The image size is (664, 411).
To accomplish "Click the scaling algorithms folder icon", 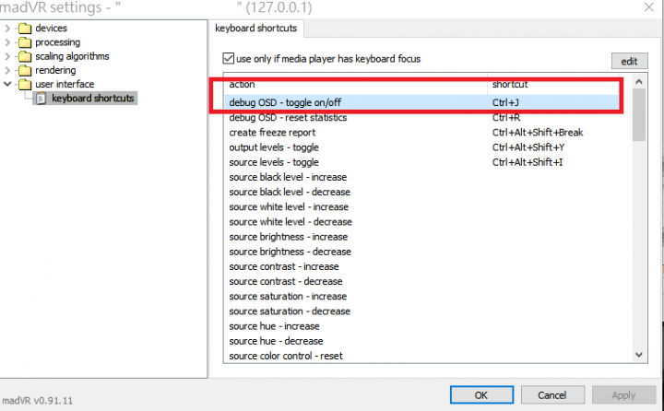I will (25, 56).
